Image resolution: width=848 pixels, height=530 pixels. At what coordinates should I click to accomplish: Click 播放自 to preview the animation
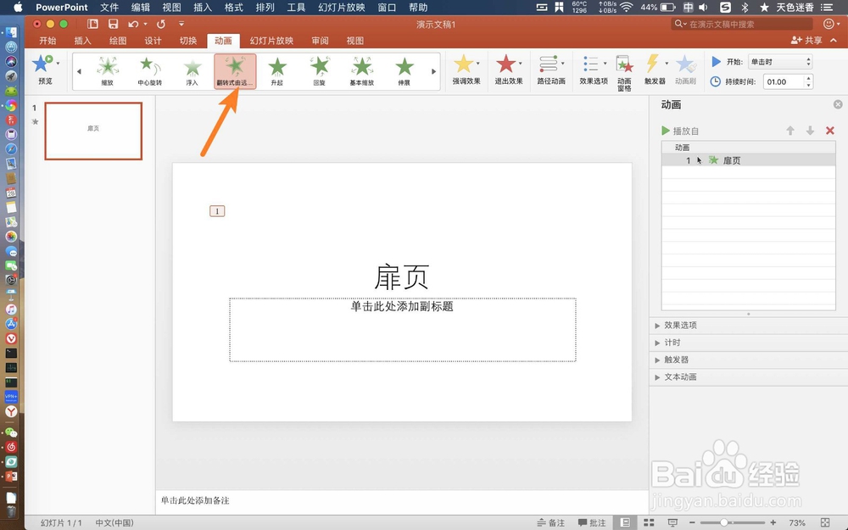pyautogui.click(x=683, y=131)
